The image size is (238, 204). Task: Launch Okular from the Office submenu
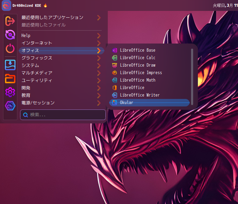(x=149, y=103)
